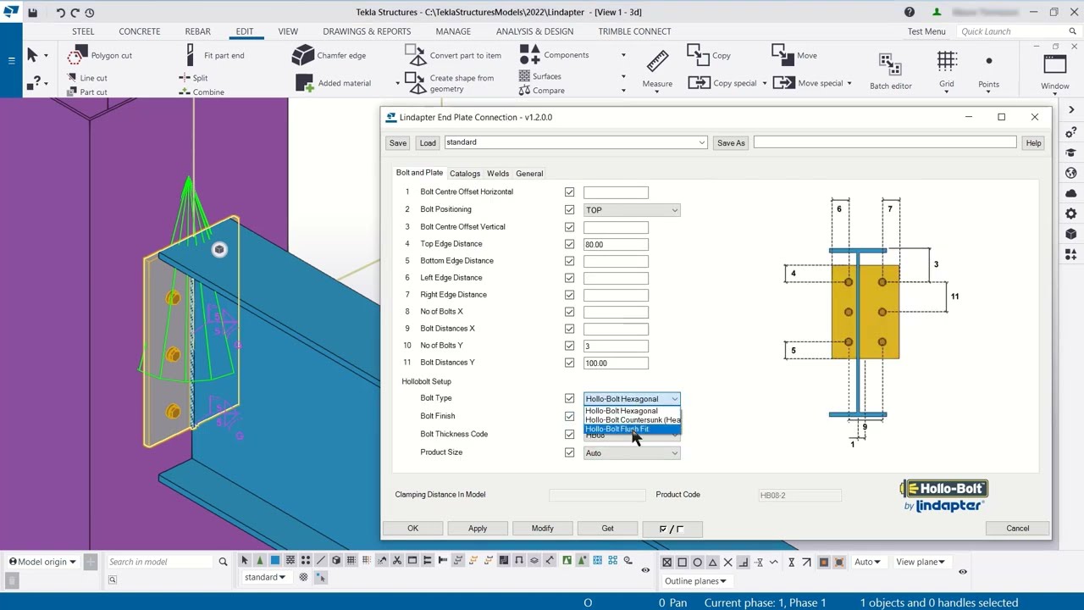Switch to DRAWINGS & REPORTS tab
The image size is (1084, 610).
pos(367,31)
